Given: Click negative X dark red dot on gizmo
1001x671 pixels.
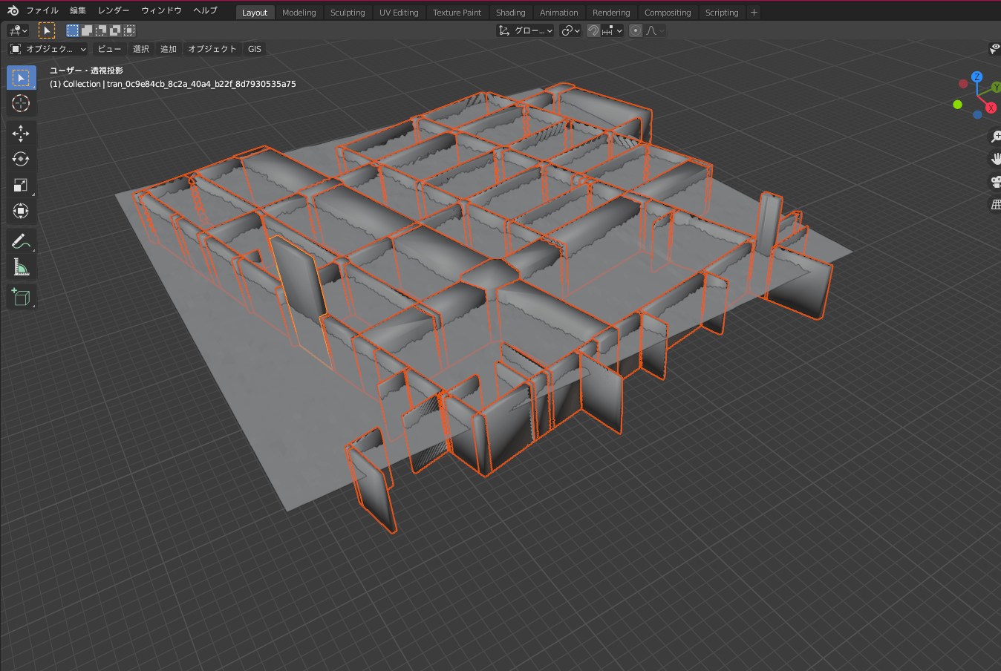Looking at the screenshot, I should (x=964, y=84).
